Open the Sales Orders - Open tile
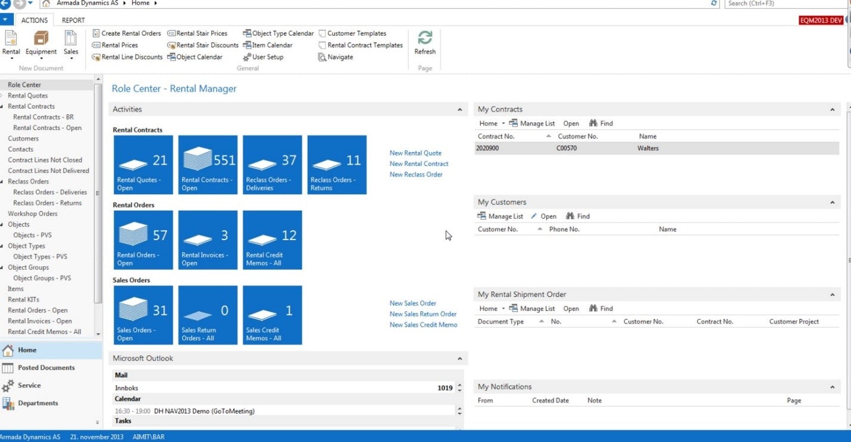851x442 pixels. click(143, 315)
